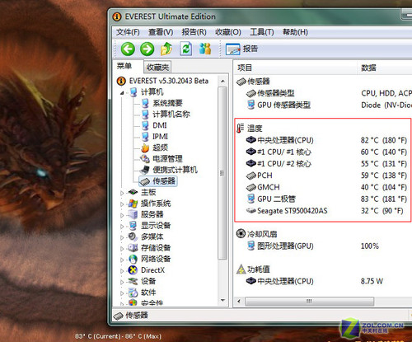
Task: Expand the 主板 tree node
Action: pyautogui.click(x=122, y=193)
